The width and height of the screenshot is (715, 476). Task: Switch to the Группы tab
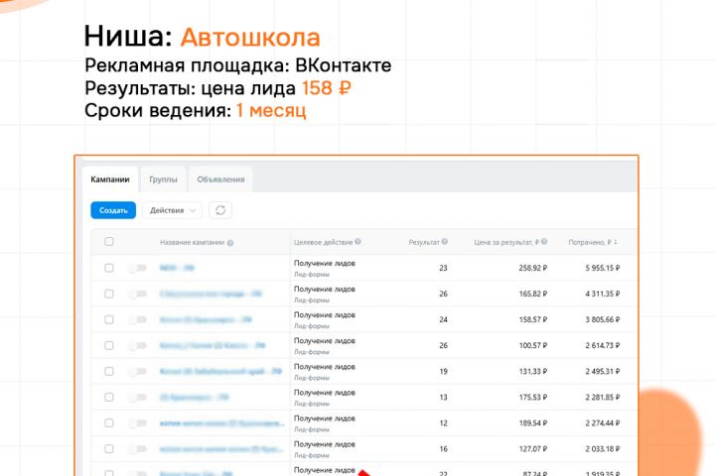(x=163, y=179)
